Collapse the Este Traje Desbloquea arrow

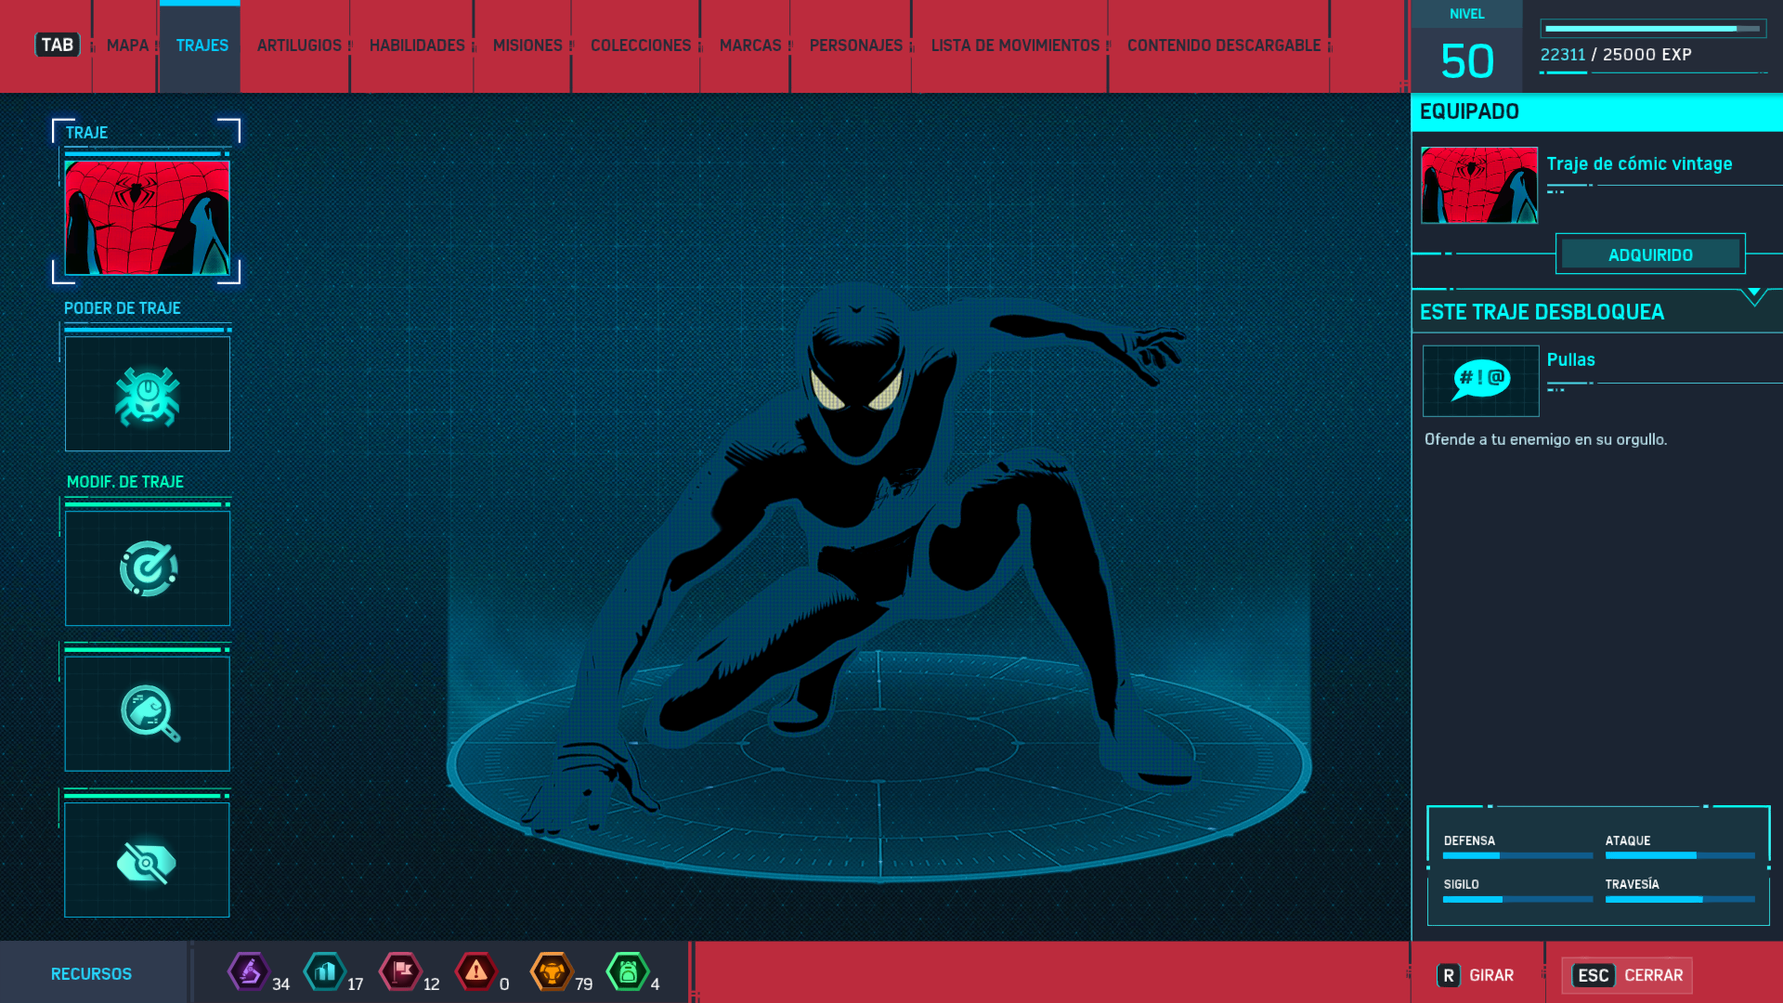coord(1753,295)
